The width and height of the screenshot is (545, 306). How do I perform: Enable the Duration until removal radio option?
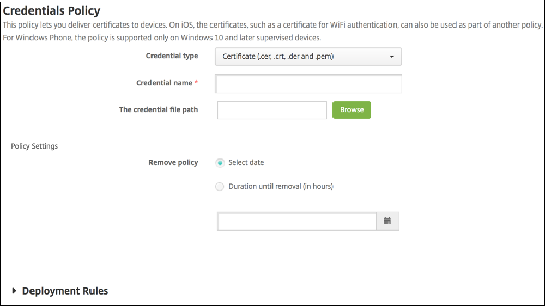(220, 187)
